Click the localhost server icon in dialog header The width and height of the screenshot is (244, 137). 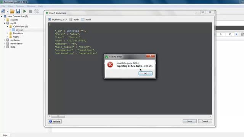click(x=50, y=19)
